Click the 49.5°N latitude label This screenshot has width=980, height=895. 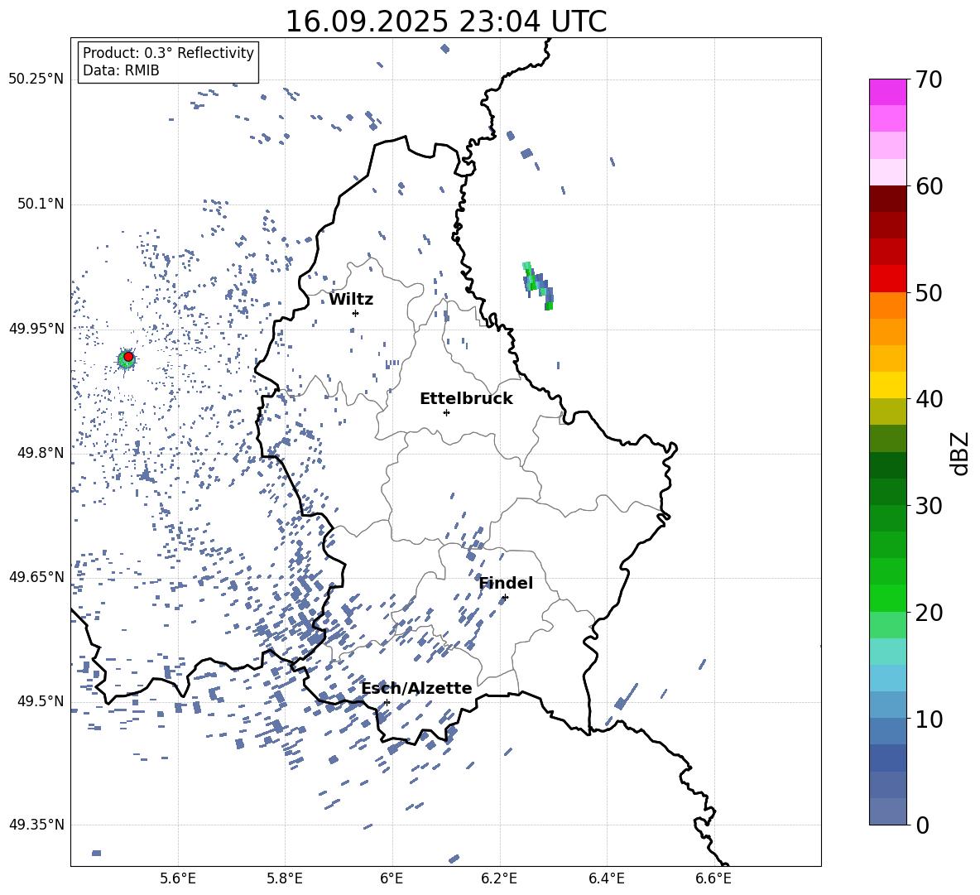click(x=40, y=700)
